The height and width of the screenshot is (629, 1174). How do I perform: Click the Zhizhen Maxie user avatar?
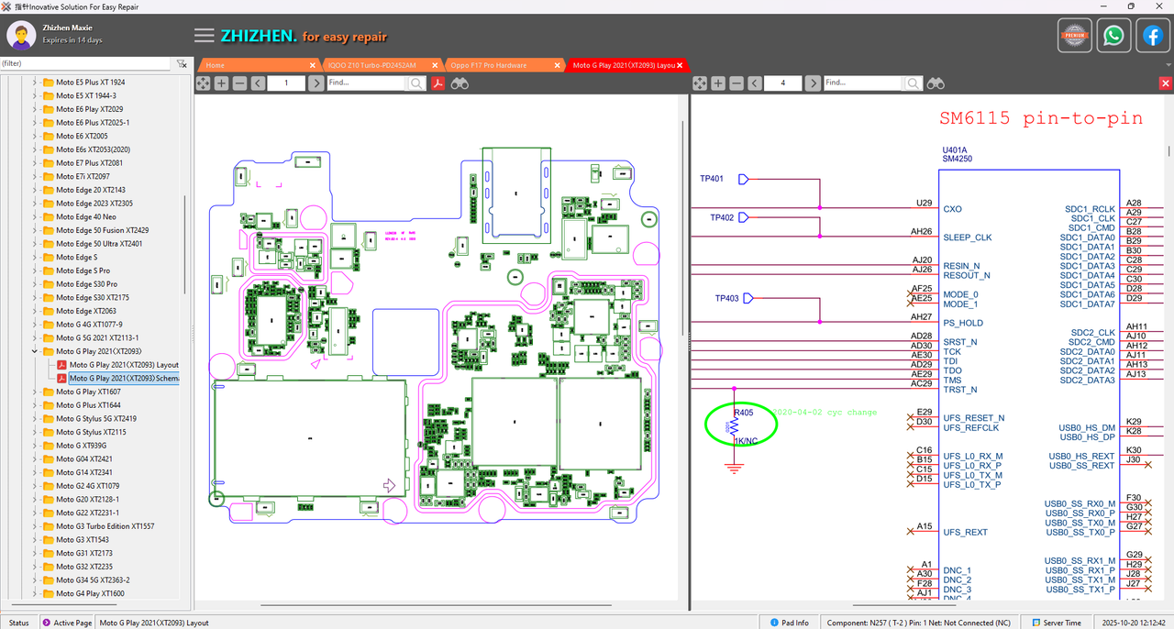(x=21, y=36)
